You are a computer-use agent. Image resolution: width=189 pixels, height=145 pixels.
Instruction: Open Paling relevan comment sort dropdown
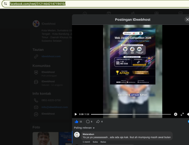[84, 128]
